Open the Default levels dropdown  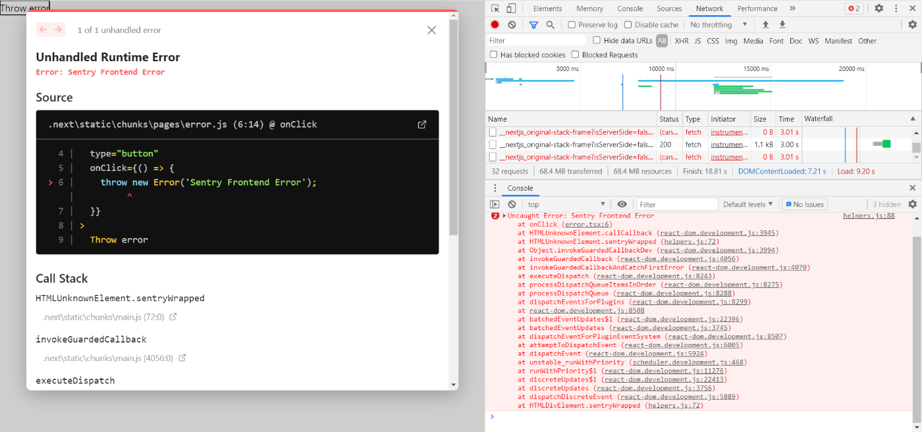[x=747, y=204]
